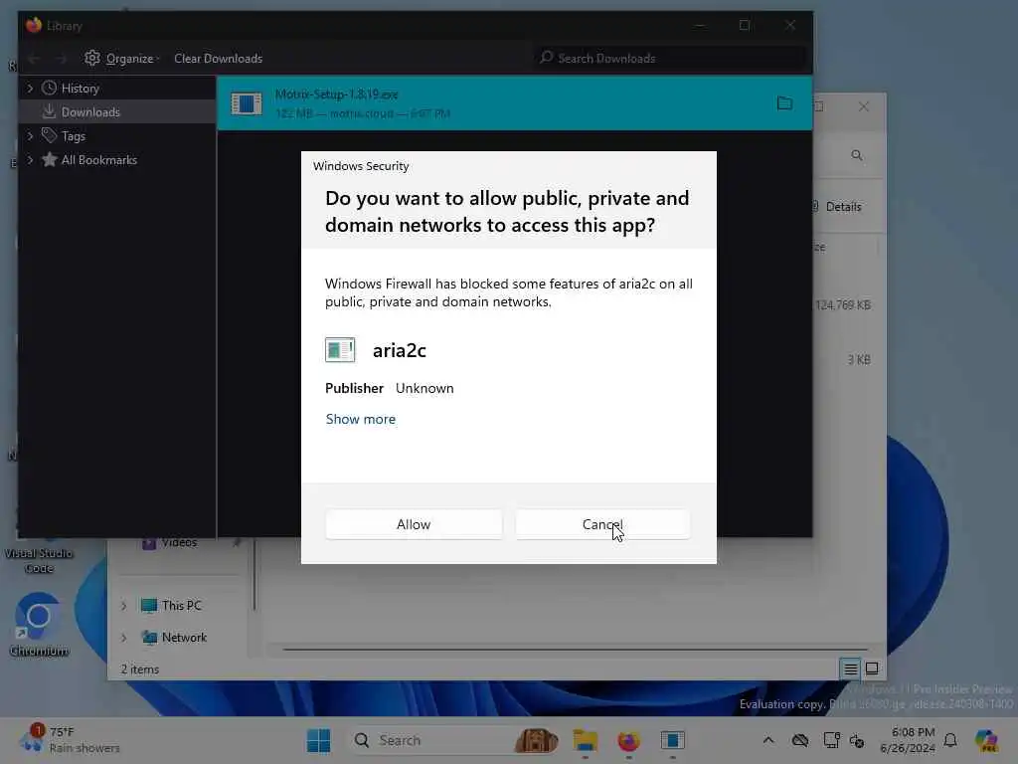Image resolution: width=1018 pixels, height=764 pixels.
Task: Open Details pane in File Explorer
Action: click(843, 207)
